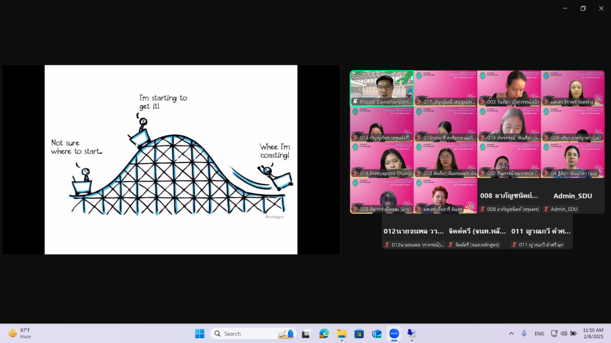Select the Admin_SDU participant tile
The width and height of the screenshot is (611, 343).
tap(572, 195)
